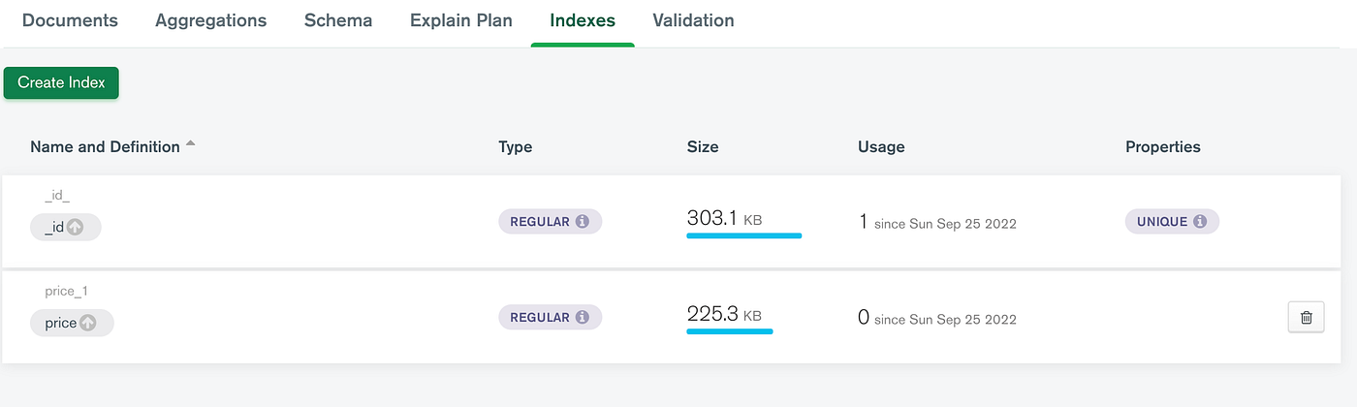This screenshot has width=1357, height=407.
Task: Sort by the Type column header
Action: click(x=515, y=147)
